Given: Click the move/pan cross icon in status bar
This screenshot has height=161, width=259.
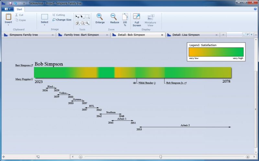Looking at the screenshot, I should (4, 157).
